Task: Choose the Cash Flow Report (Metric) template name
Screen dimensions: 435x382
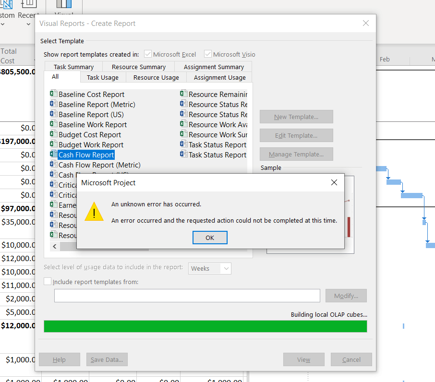Action: (99, 165)
